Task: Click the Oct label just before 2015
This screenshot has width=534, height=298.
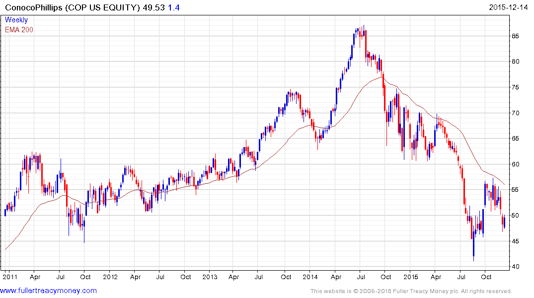Action: point(386,277)
